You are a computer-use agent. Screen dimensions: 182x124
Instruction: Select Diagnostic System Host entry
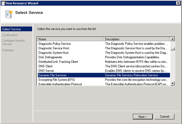click(x=104, y=53)
